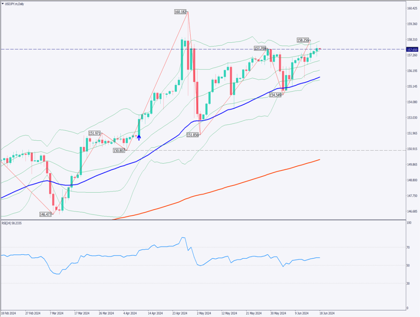The image size is (420, 317).
Task: Click the 146.685 price axis value
Action: (412, 212)
